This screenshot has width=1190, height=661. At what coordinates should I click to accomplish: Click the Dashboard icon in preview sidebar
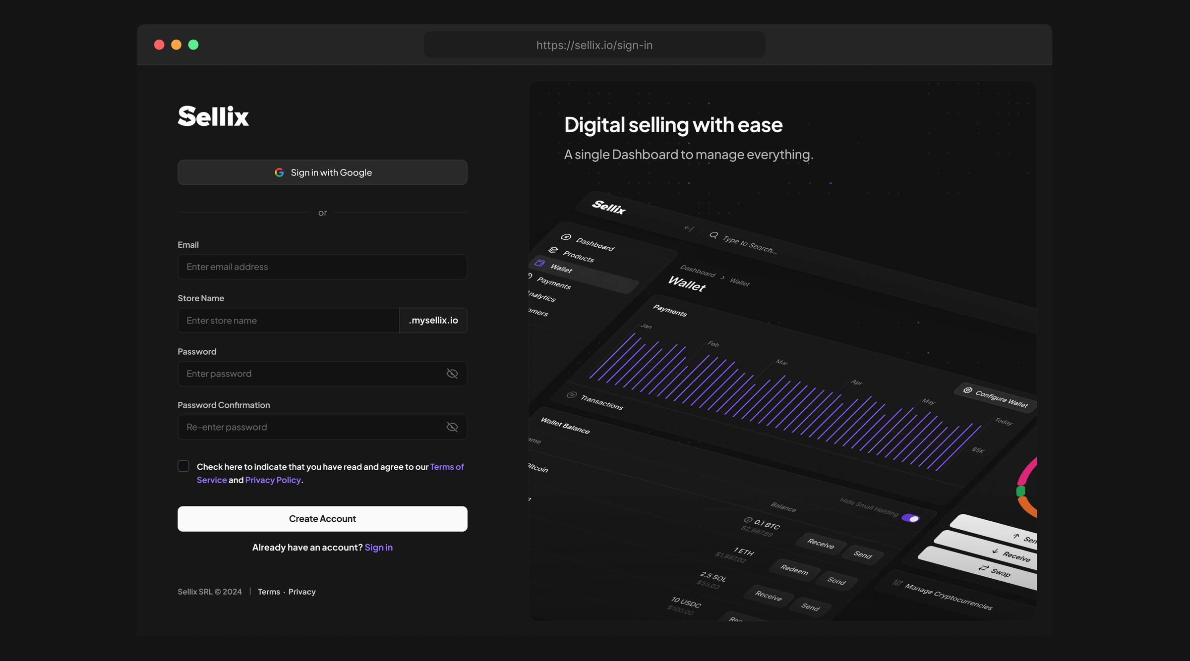[x=566, y=237]
